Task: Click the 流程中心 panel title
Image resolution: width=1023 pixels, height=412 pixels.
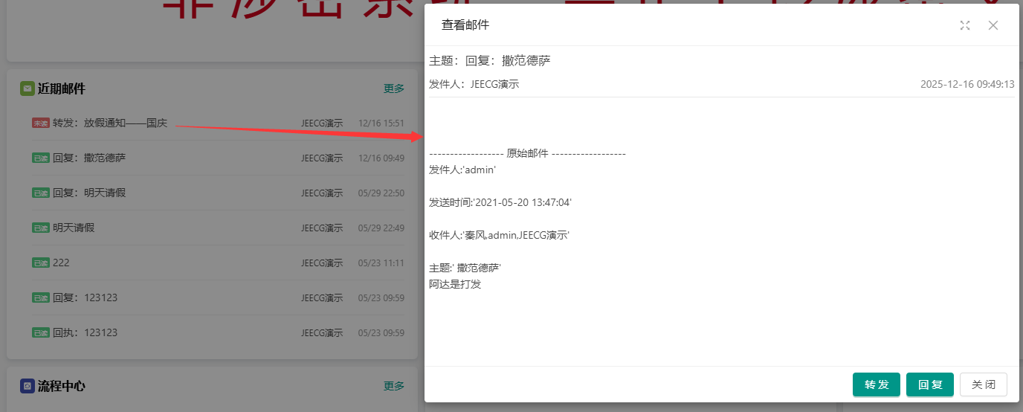Action: [x=62, y=386]
